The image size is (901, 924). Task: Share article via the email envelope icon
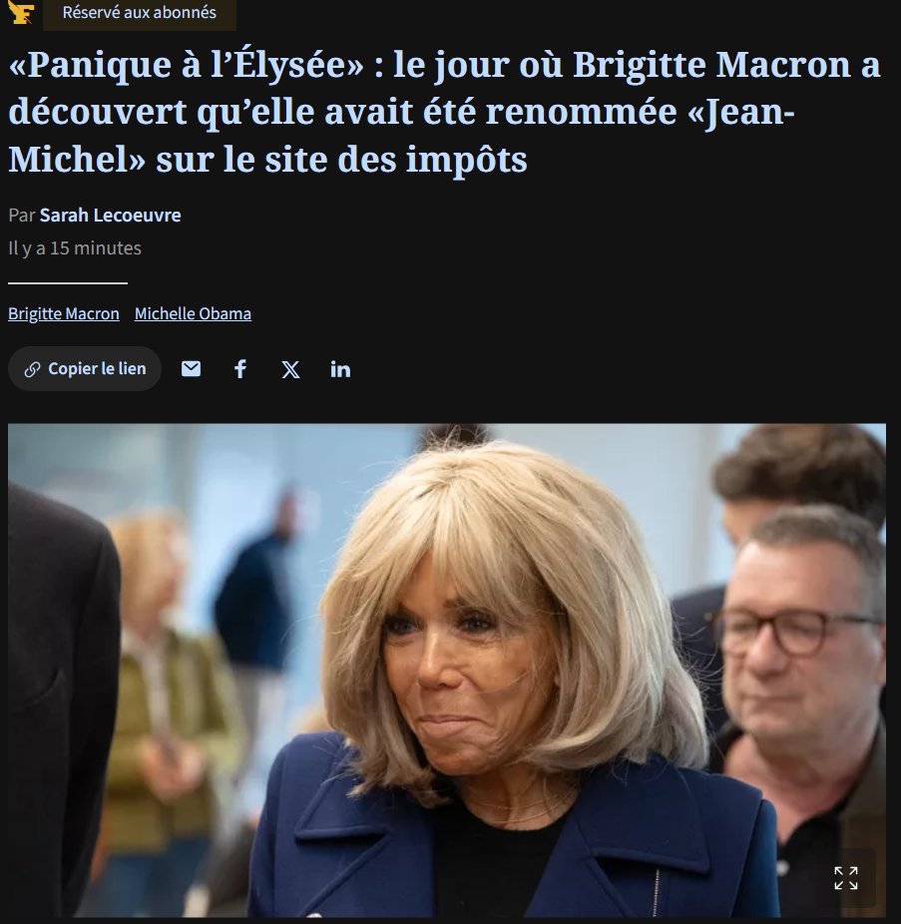191,369
